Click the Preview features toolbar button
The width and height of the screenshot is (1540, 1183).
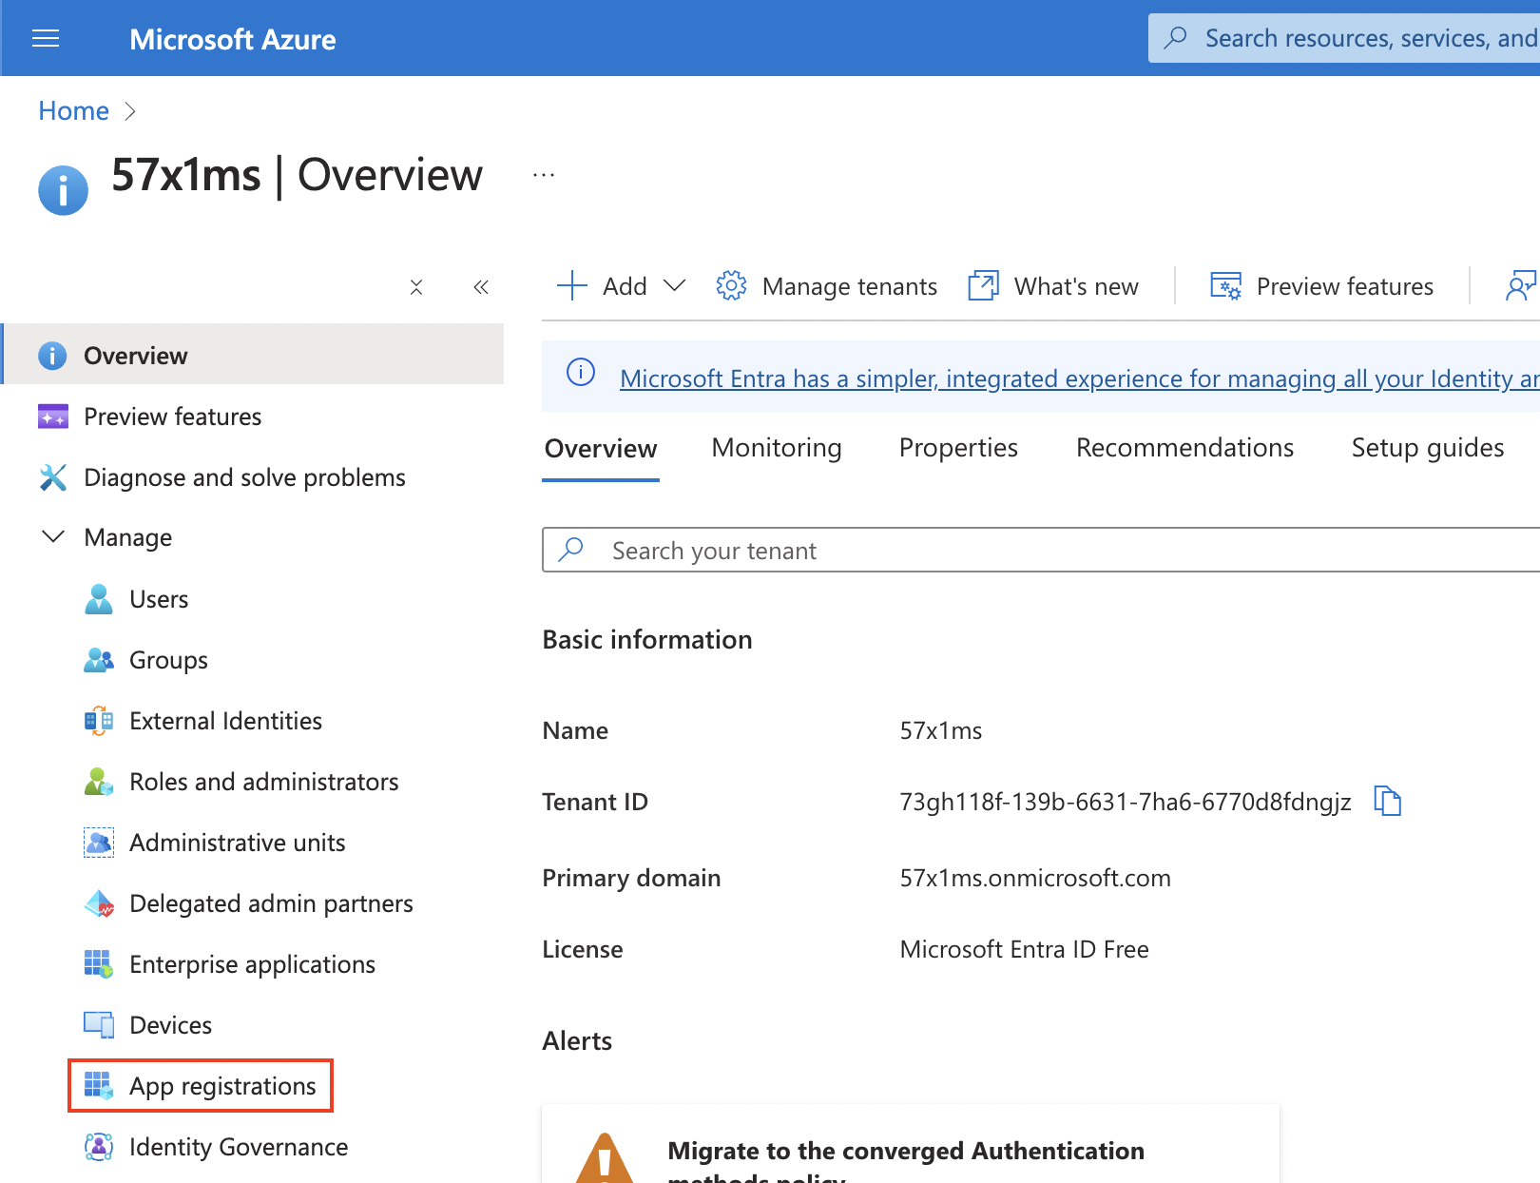(1321, 286)
